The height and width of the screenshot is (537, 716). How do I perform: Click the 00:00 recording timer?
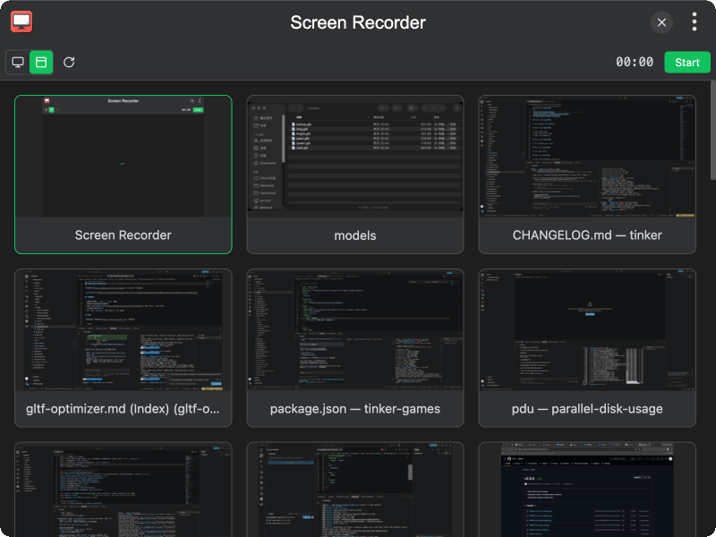coord(635,62)
